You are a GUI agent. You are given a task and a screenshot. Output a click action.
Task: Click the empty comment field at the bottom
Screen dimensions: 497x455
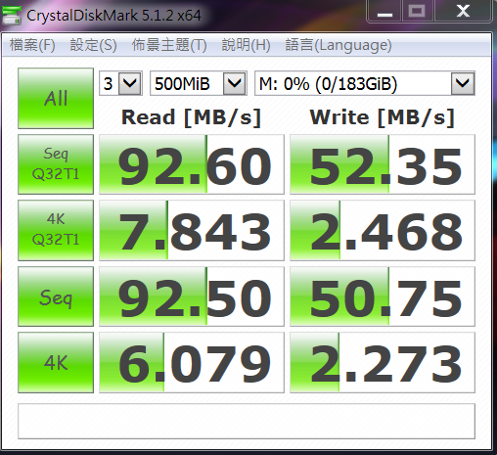pyautogui.click(x=247, y=421)
